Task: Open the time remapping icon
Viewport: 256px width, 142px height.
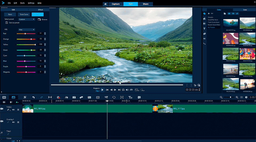Action: [x=106, y=97]
